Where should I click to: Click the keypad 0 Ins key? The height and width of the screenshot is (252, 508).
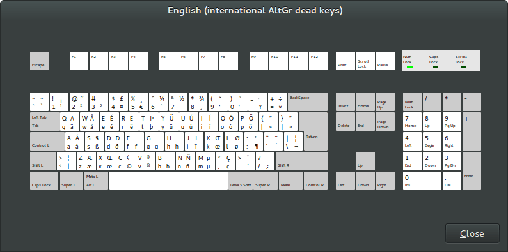pos(422,181)
